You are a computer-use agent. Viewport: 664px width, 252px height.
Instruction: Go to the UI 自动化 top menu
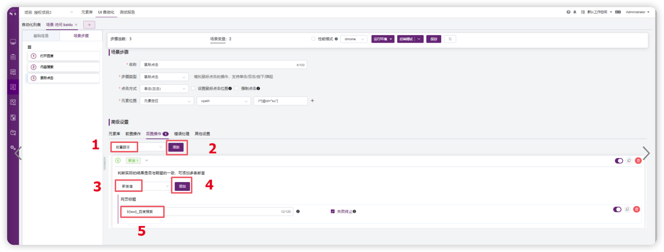[x=106, y=12]
